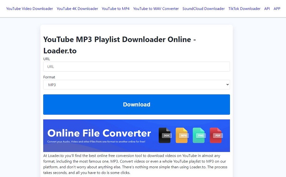Open YouTube 4K Downloader link
Image resolution: width=286 pixels, height=177 pixels.
pyautogui.click(x=77, y=9)
